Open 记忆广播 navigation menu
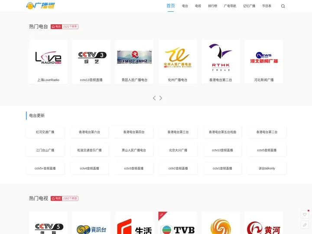The height and width of the screenshot is (234, 312). [249, 6]
